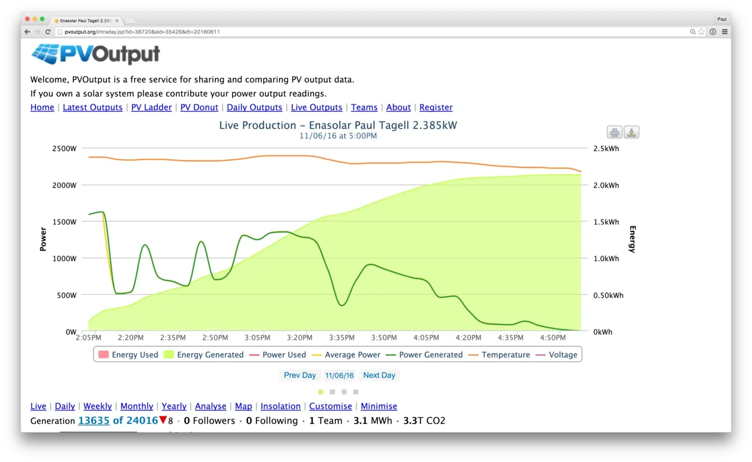Click the 11/06/16 date button
This screenshot has width=752, height=462.
[339, 375]
